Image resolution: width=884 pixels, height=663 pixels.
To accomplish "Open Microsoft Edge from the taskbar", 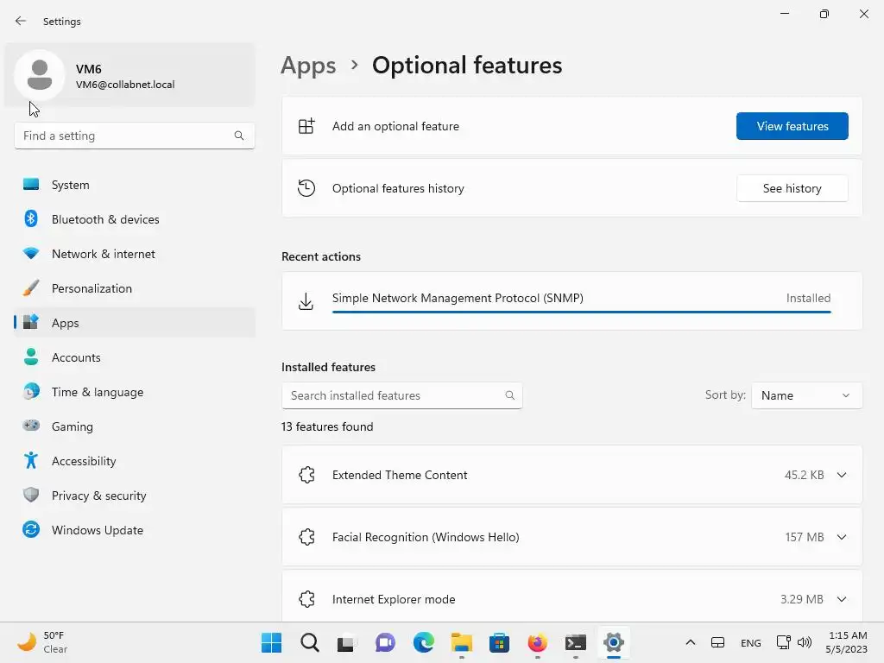I will point(423,642).
